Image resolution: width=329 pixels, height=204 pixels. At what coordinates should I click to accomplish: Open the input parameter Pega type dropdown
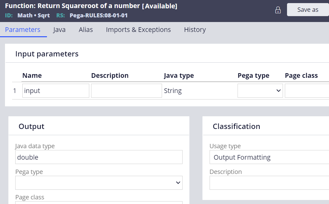point(260,91)
